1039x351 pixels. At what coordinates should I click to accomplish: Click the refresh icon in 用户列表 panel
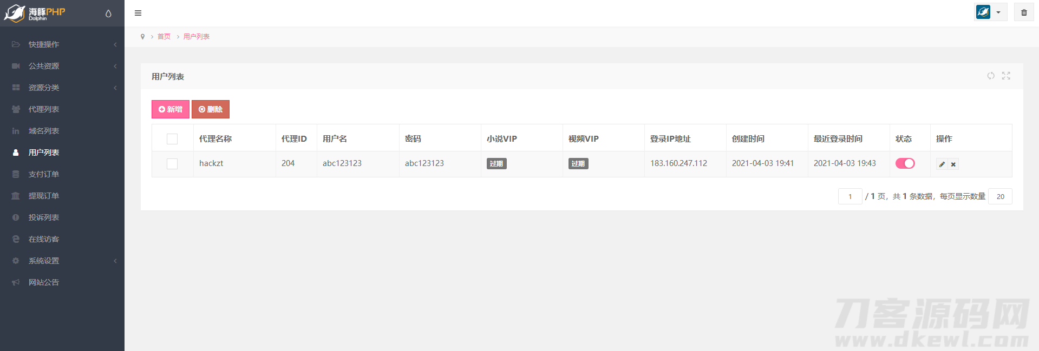[990, 76]
